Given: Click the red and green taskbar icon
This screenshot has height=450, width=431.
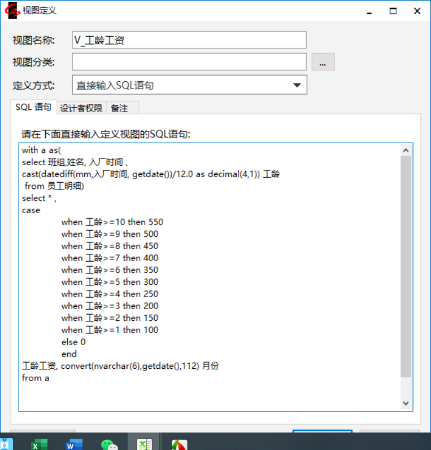Looking at the screenshot, I should pos(179,444).
